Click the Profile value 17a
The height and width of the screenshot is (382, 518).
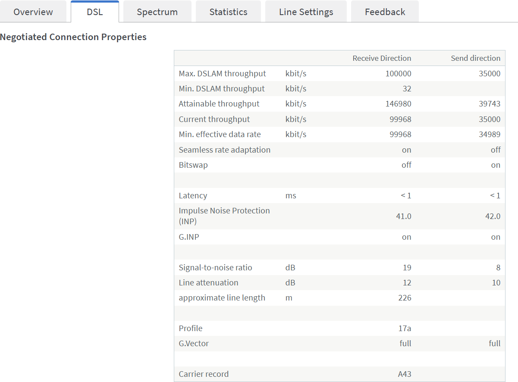point(405,329)
